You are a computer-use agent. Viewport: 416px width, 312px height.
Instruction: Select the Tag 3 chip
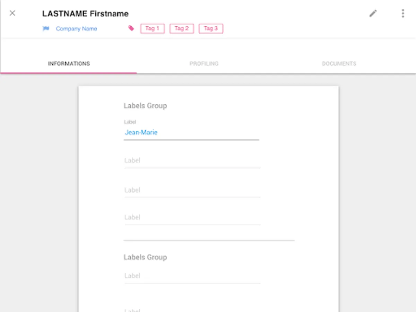coord(211,28)
